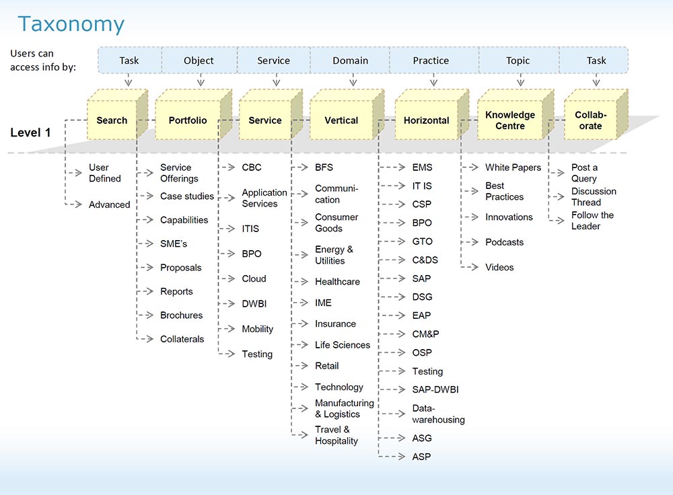
Task: Click the Horizontal cube icon
Action: click(427, 120)
